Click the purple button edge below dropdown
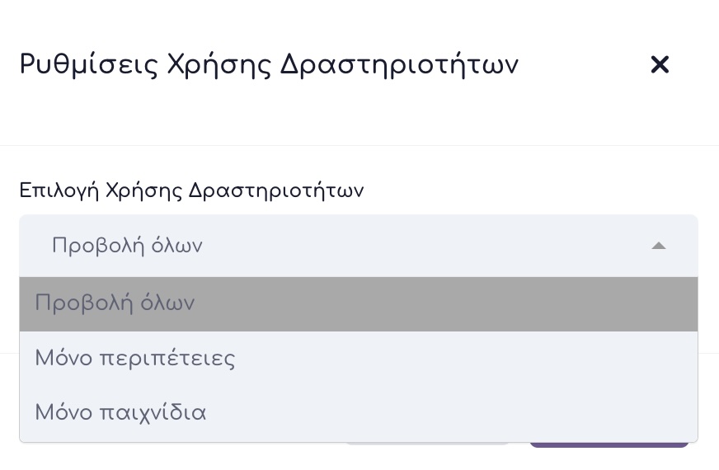The image size is (719, 470). (609, 445)
